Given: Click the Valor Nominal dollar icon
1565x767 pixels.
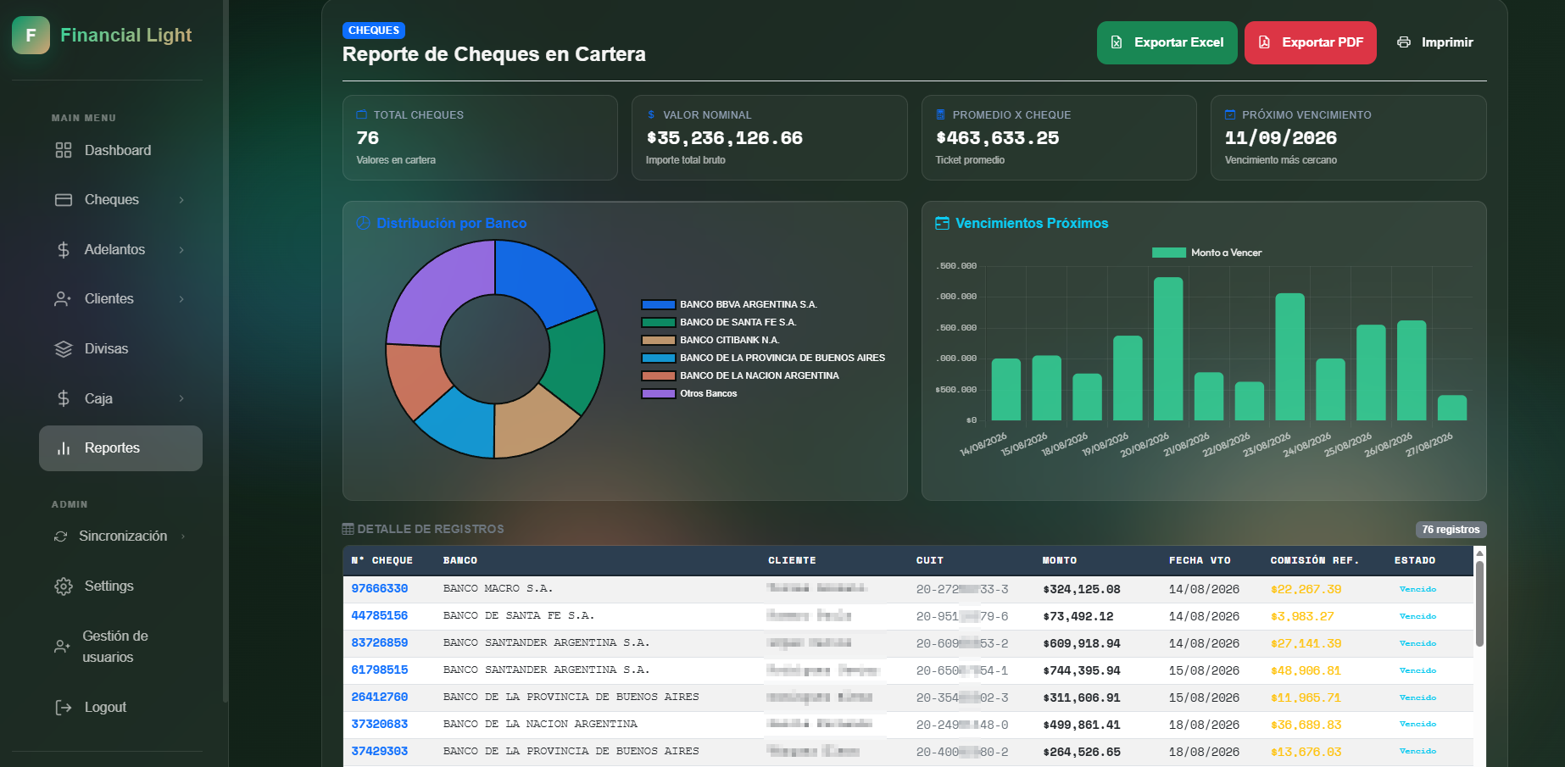Looking at the screenshot, I should 651,114.
